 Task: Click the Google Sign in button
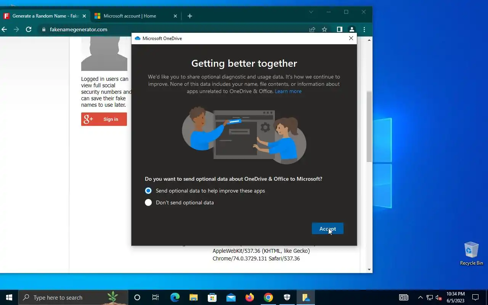104,119
